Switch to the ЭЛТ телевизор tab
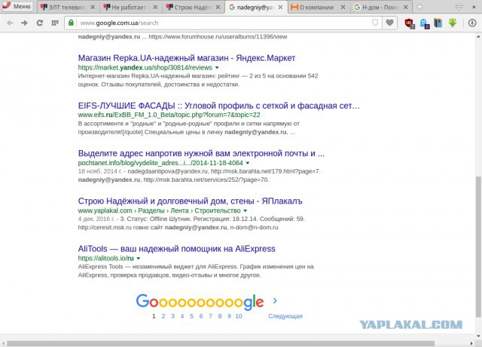The width and height of the screenshot is (482, 347). pyautogui.click(x=68, y=7)
